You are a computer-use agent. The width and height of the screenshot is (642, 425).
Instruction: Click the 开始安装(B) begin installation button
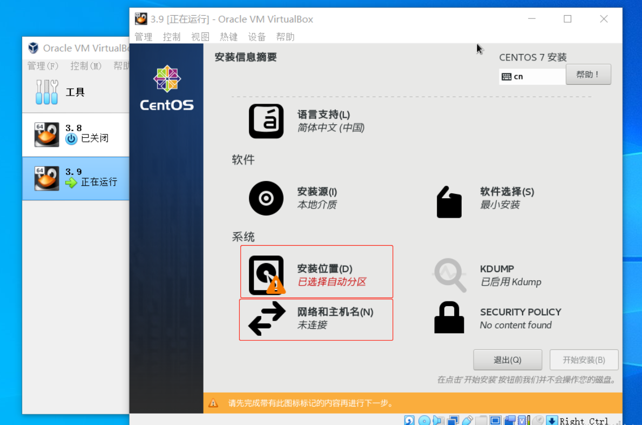[584, 360]
